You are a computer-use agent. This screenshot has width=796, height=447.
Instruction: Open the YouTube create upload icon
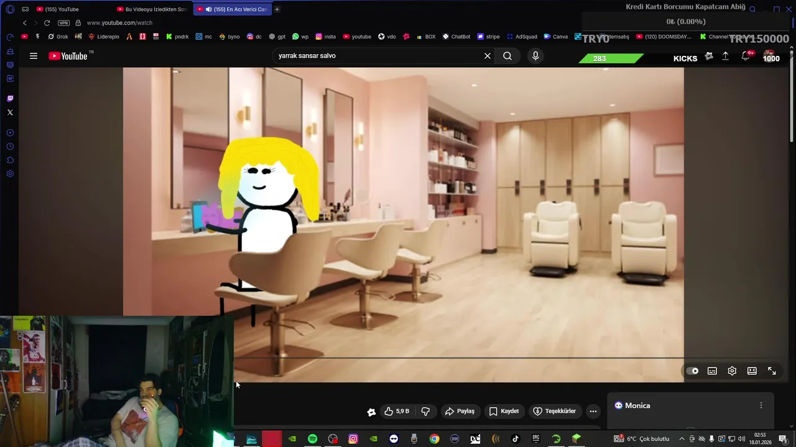coord(725,56)
